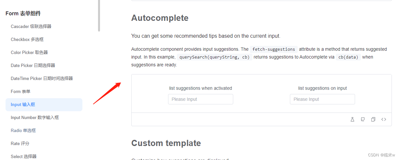Click the Custom template heading
This screenshot has width=400, height=160.
click(166, 143)
